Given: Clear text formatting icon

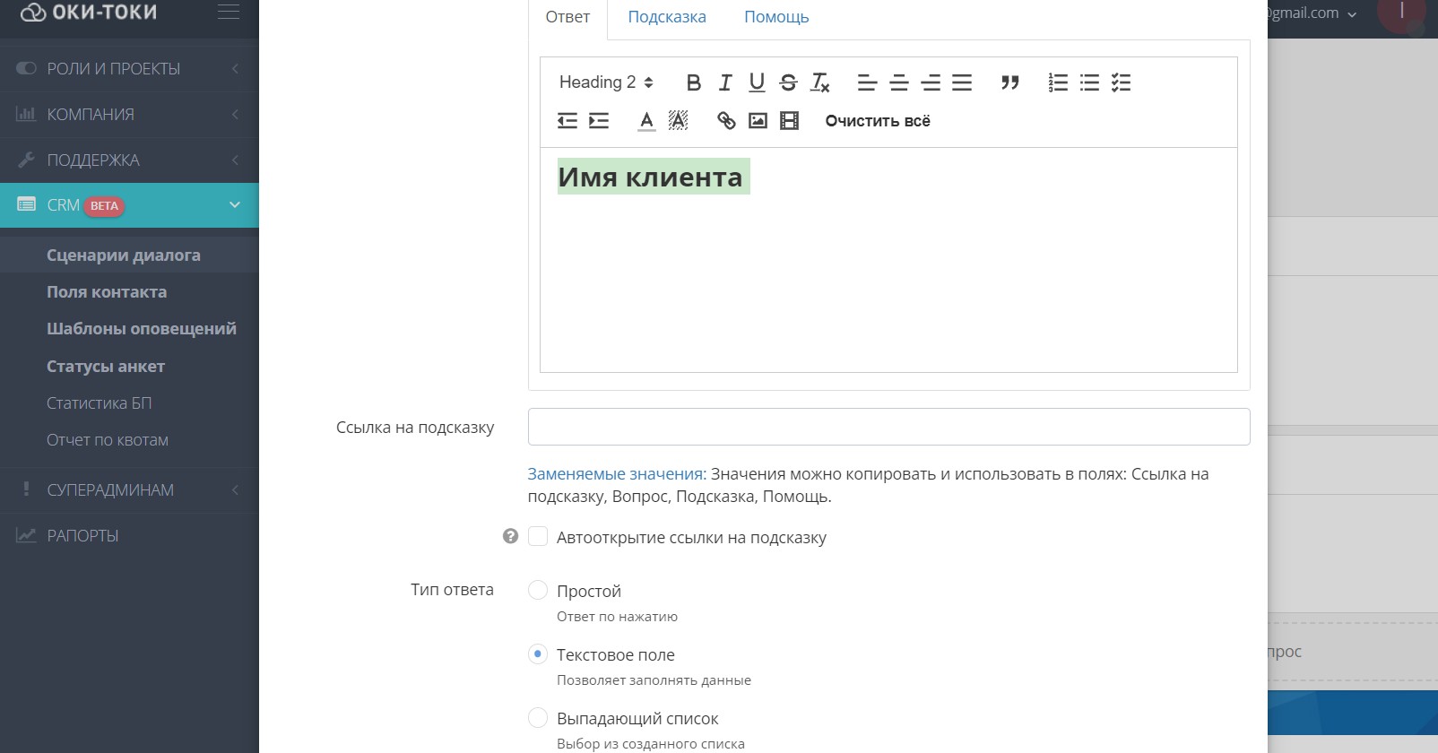Looking at the screenshot, I should [x=820, y=82].
